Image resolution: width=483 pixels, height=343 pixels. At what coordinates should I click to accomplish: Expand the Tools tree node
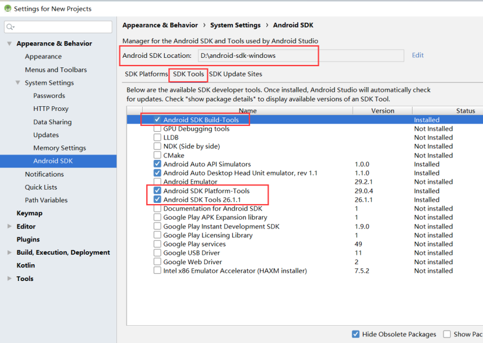pos(10,279)
